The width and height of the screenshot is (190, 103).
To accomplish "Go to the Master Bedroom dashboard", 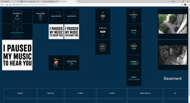I will [x=145, y=93].
